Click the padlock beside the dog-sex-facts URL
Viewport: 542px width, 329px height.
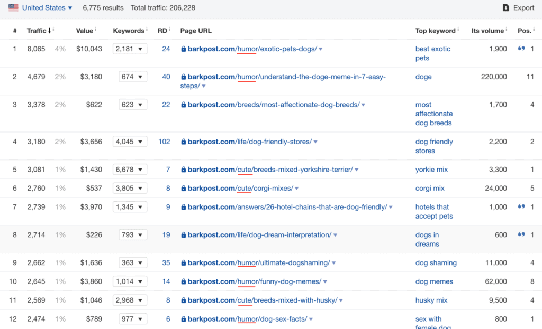pyautogui.click(x=184, y=319)
